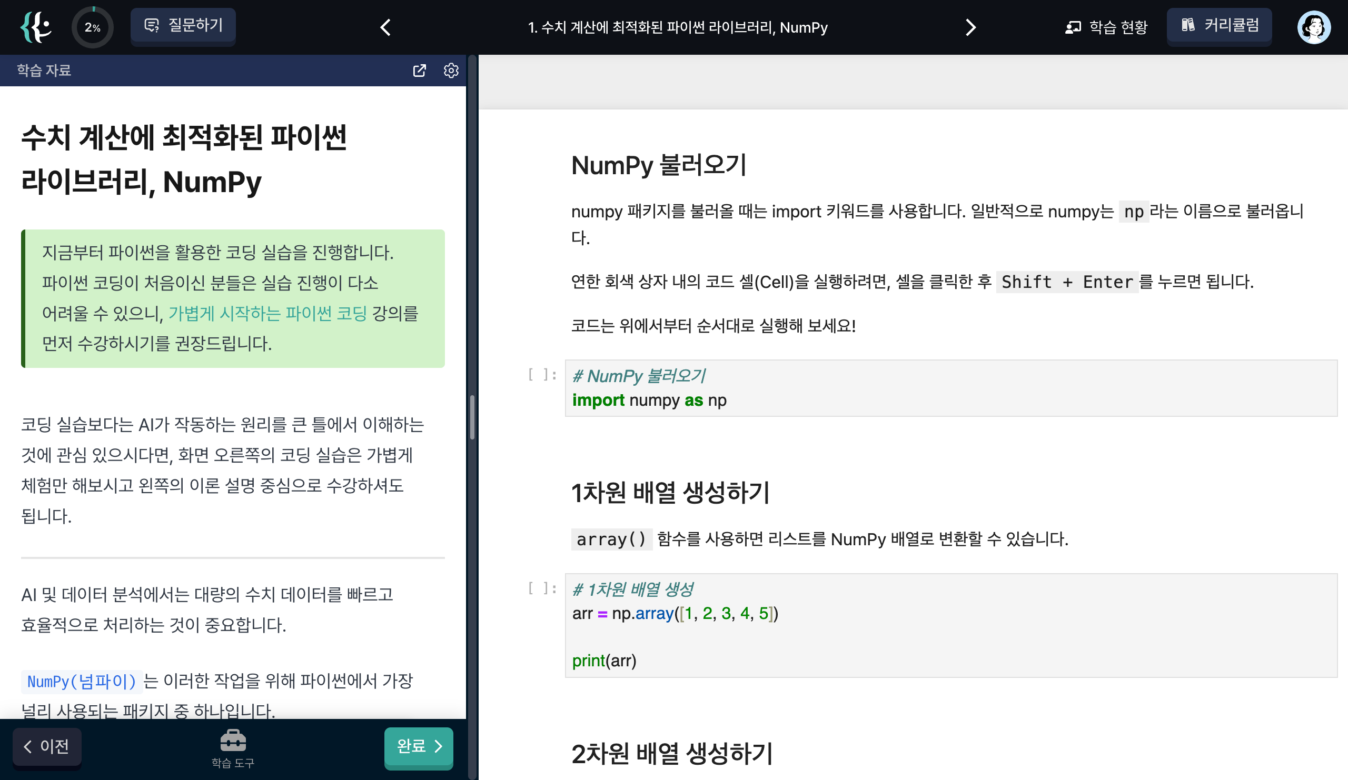Click the Shift + Enter inline code

[1067, 282]
